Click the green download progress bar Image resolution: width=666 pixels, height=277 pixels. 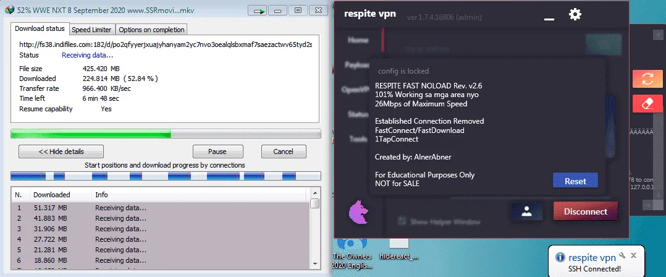166,134
